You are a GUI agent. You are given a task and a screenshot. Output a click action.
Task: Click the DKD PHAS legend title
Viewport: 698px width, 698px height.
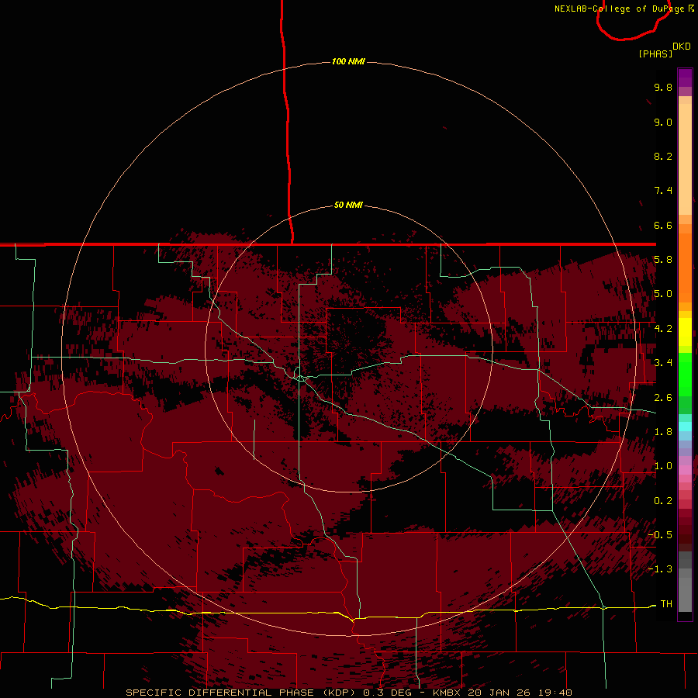point(665,50)
